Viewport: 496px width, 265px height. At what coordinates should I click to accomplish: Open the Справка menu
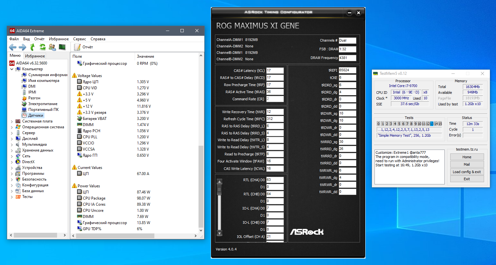(98, 39)
